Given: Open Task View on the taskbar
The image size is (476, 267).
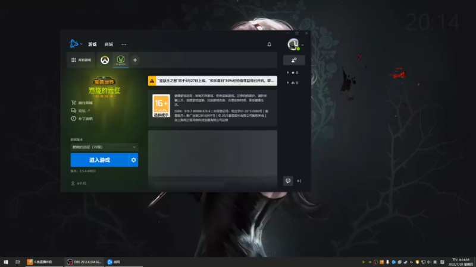Looking at the screenshot, I should point(18,262).
